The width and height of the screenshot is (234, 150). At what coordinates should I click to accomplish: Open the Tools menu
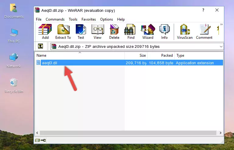coord(73,19)
